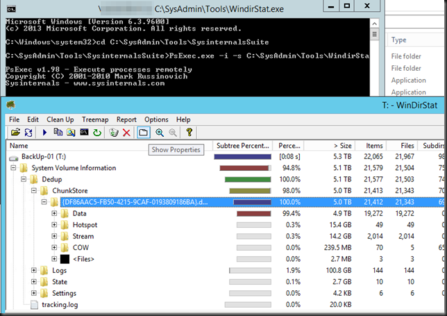Maximize the command prompt window
447x316 pixels.
pyautogui.click(x=346, y=6)
